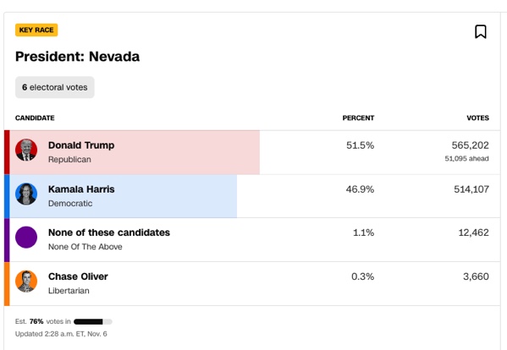Click the estimated votes-in progress bar
The image size is (507, 350).
pos(93,321)
